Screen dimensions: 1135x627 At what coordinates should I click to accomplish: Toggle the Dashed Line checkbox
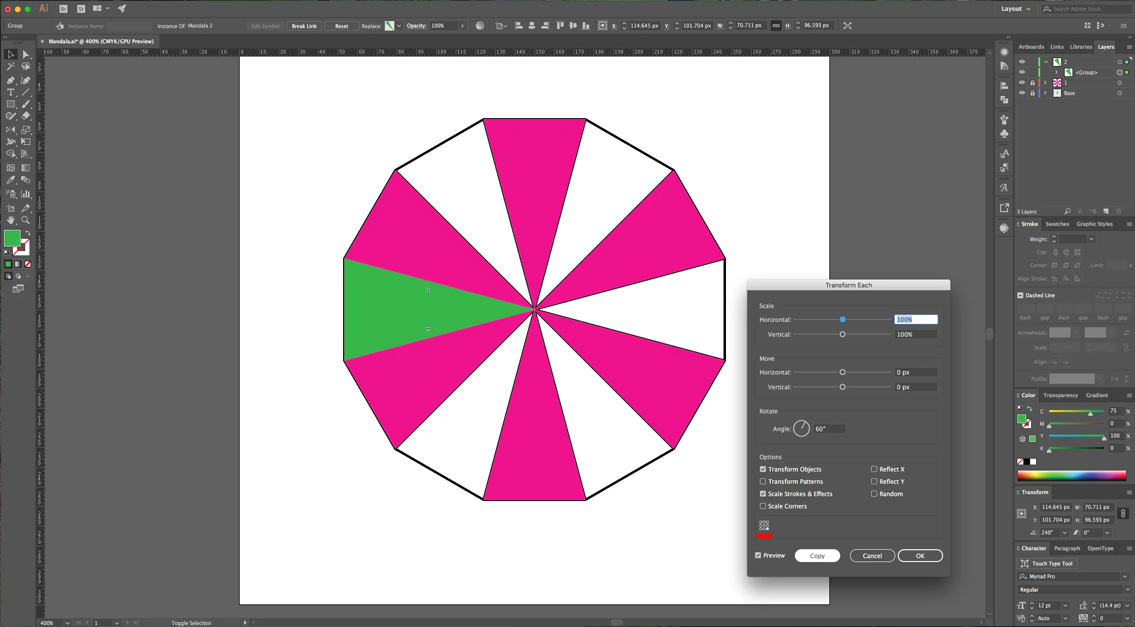point(1020,295)
